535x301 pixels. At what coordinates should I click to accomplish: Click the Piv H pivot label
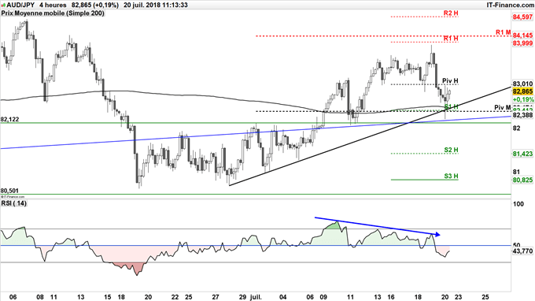click(450, 81)
